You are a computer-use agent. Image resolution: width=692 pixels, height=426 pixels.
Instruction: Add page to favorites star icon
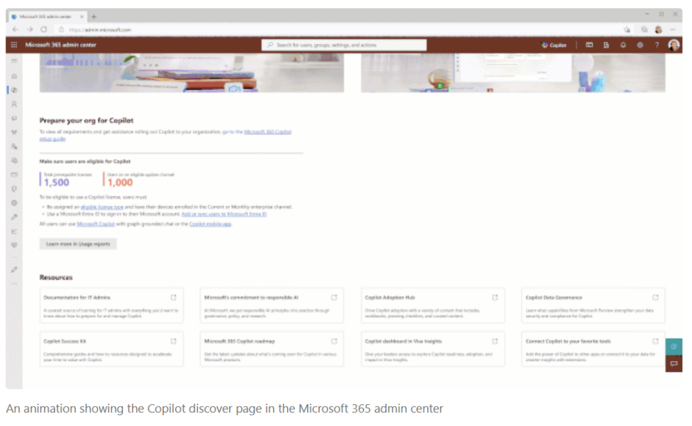pos(627,30)
